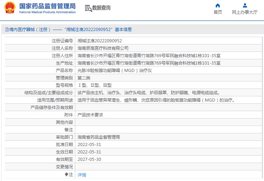Select 湖南辰高医疗科技有限公司 registrant name

103,48
